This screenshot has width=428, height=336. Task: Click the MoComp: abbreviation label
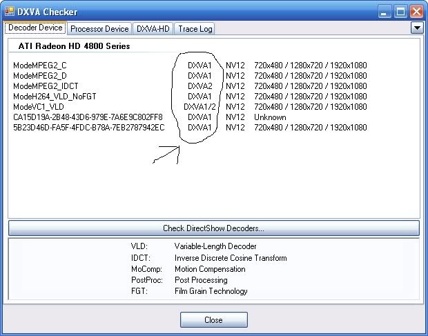coord(146,269)
